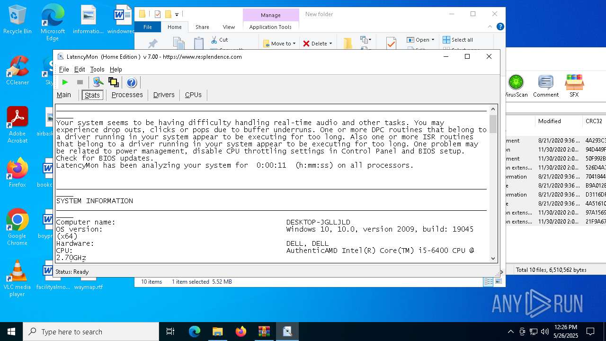Open Share tab in Explorer ribbon

(x=202, y=27)
